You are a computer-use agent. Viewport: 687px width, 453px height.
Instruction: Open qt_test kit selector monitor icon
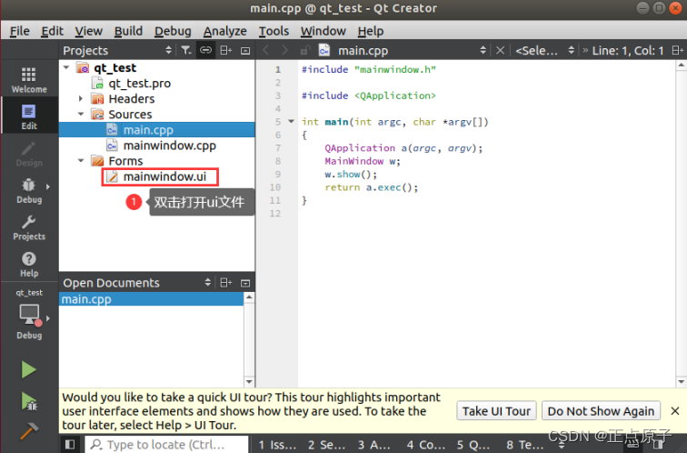click(x=29, y=316)
